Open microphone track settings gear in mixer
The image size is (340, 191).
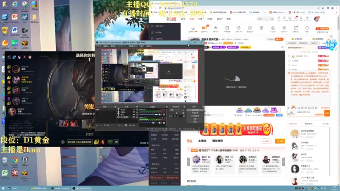tap(164, 123)
